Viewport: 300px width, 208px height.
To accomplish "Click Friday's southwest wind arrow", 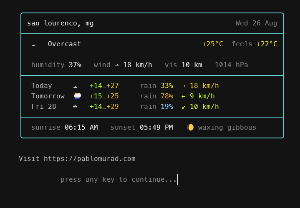I will (184, 107).
